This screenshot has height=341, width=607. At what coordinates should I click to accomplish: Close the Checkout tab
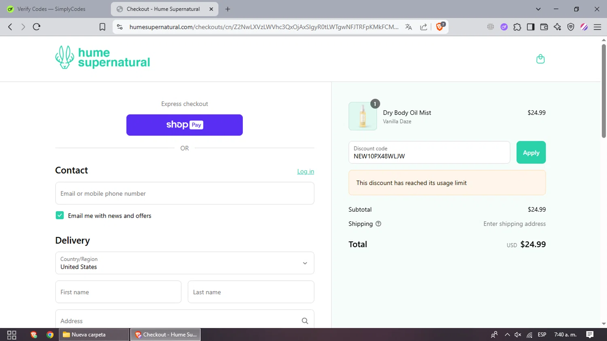(x=211, y=9)
